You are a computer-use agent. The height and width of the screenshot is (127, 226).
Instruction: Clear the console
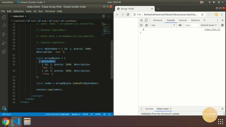147,25
